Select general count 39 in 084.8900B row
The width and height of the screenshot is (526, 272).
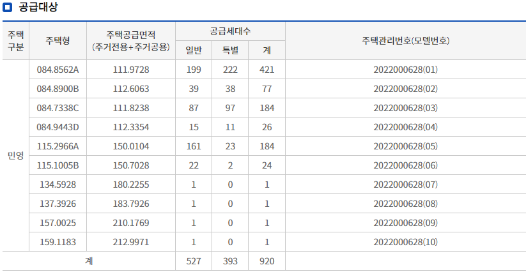point(194,89)
